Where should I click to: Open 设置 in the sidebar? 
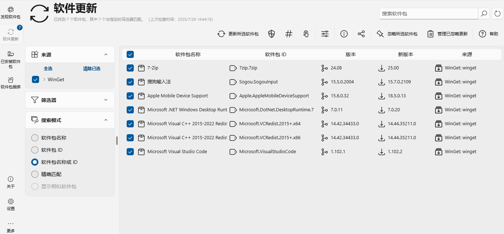[11, 204]
